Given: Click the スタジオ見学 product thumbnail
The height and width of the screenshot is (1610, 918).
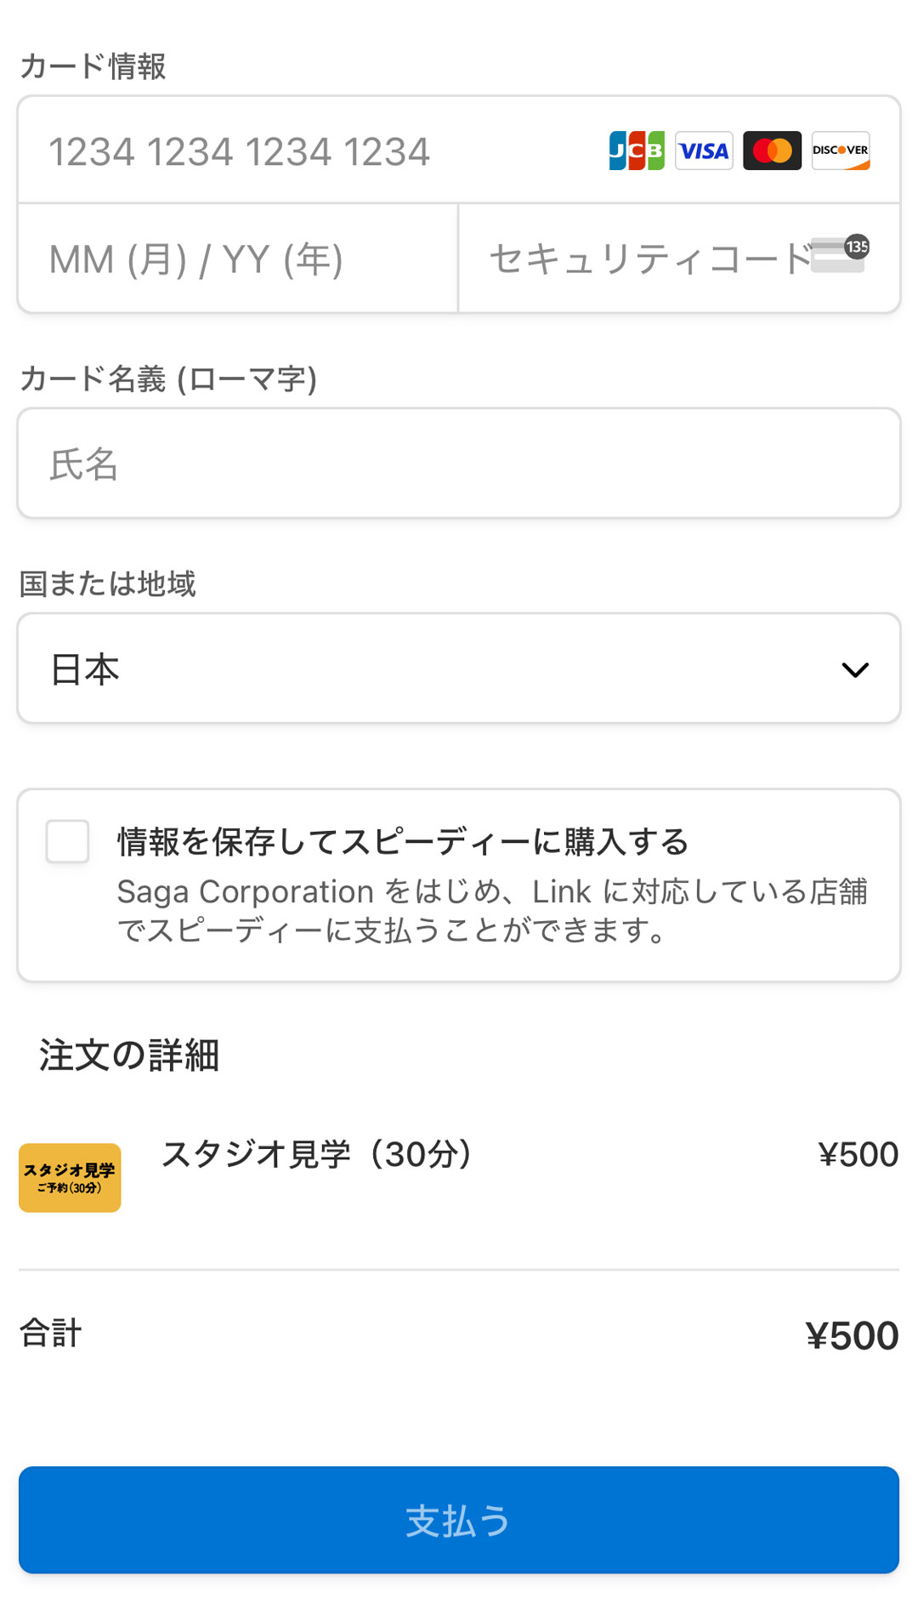Looking at the screenshot, I should 70,1177.
